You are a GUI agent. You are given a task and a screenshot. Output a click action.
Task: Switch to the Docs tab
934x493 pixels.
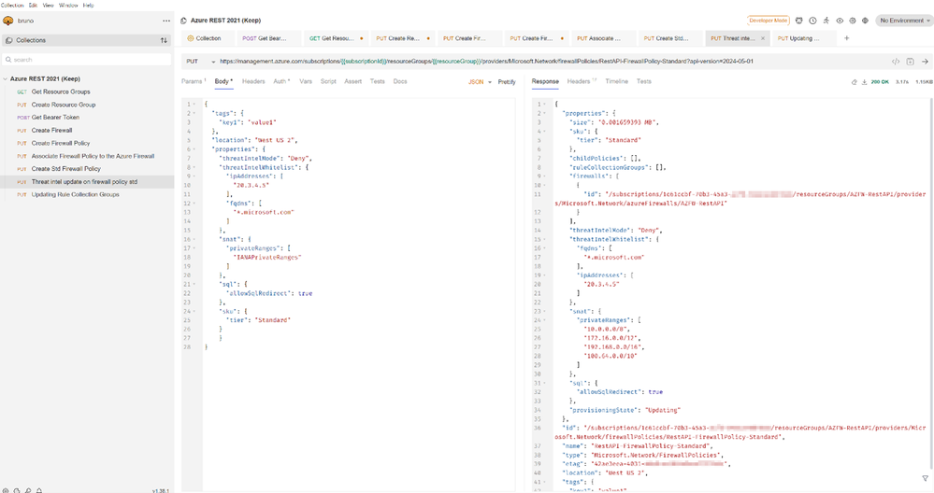point(400,81)
